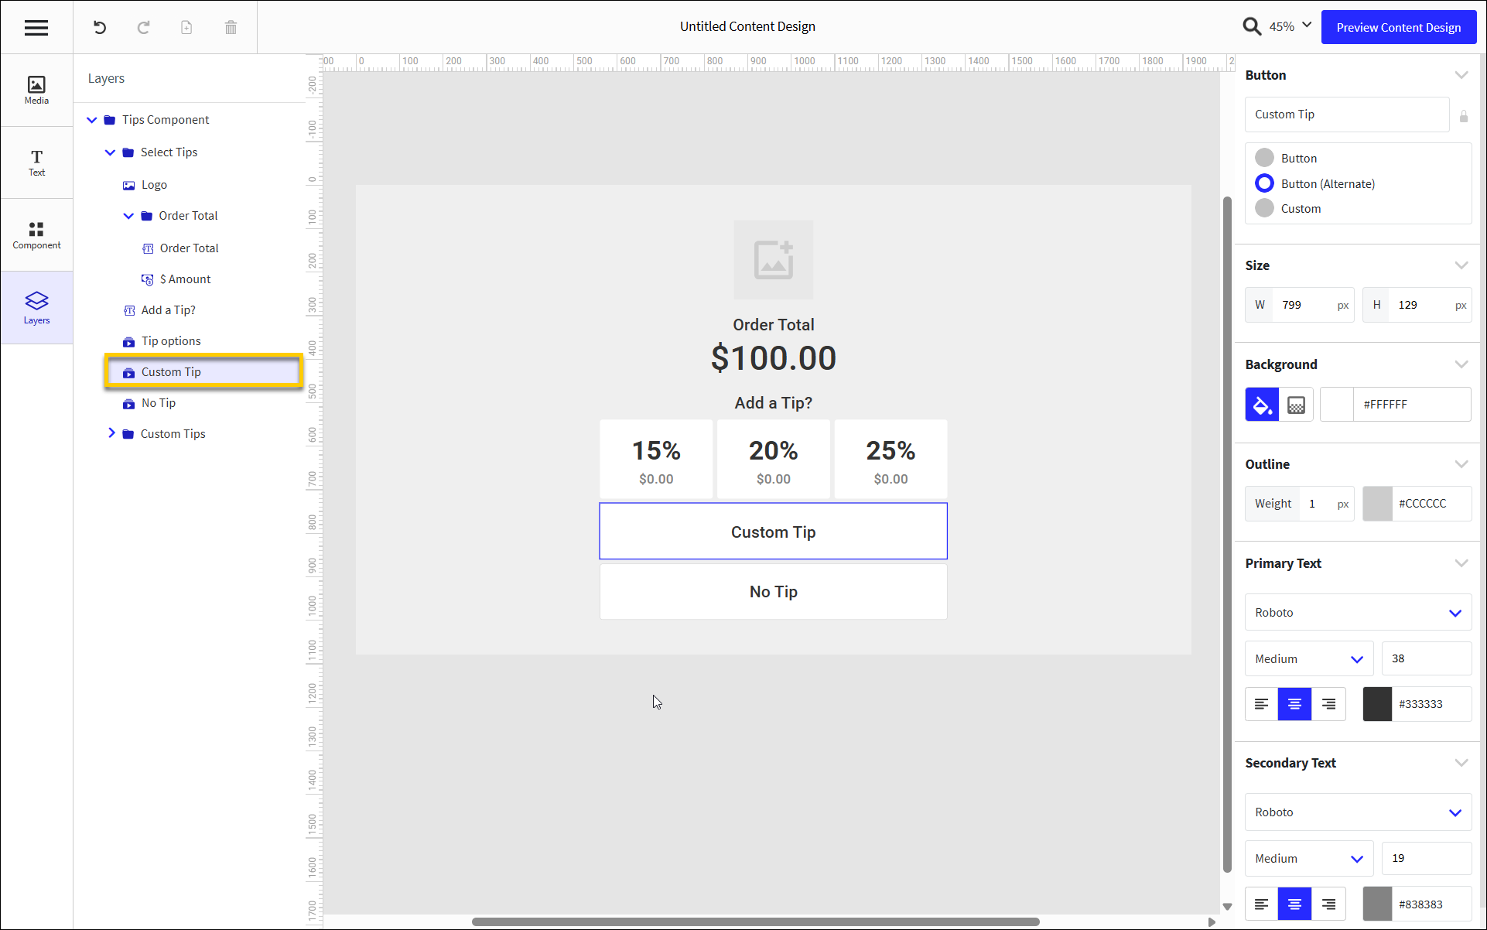This screenshot has height=930, width=1487.
Task: Collapse the Background section
Action: coord(1461,364)
